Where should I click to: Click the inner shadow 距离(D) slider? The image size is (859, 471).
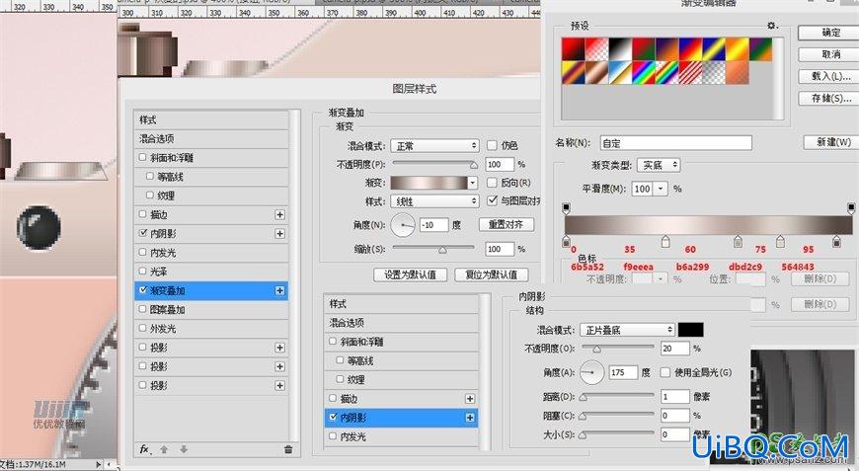coord(618,396)
